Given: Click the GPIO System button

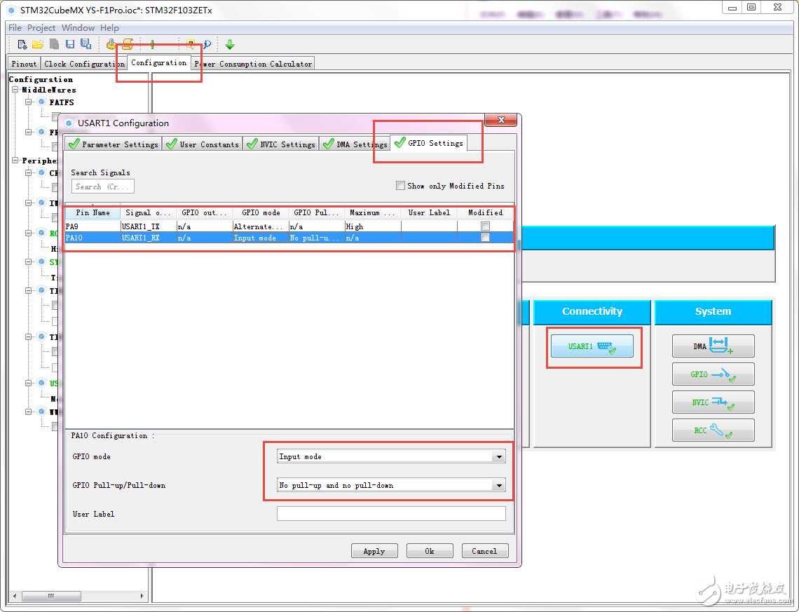Looking at the screenshot, I should click(713, 374).
